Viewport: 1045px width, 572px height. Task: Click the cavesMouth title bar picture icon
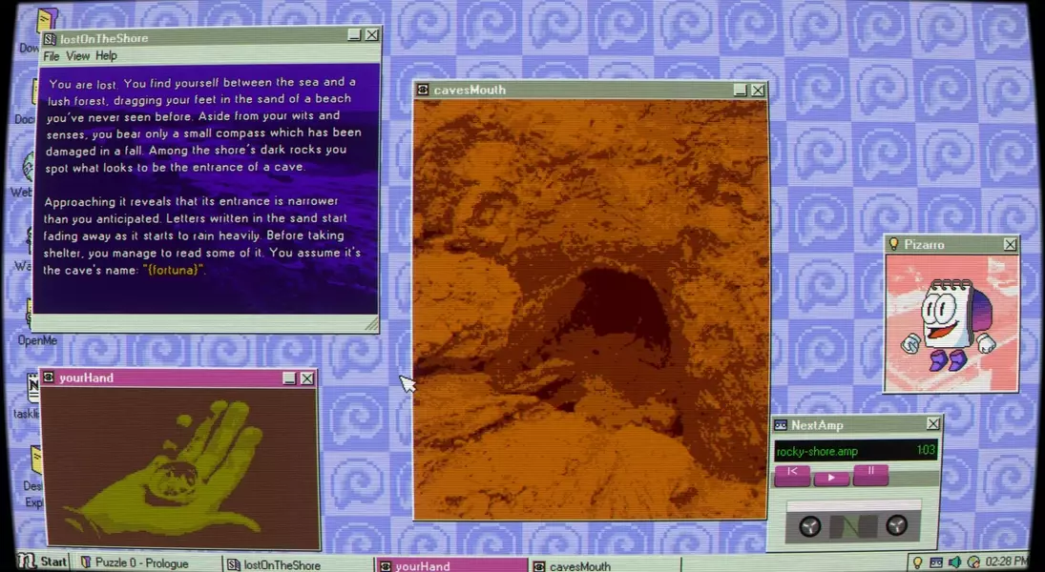pyautogui.click(x=423, y=90)
